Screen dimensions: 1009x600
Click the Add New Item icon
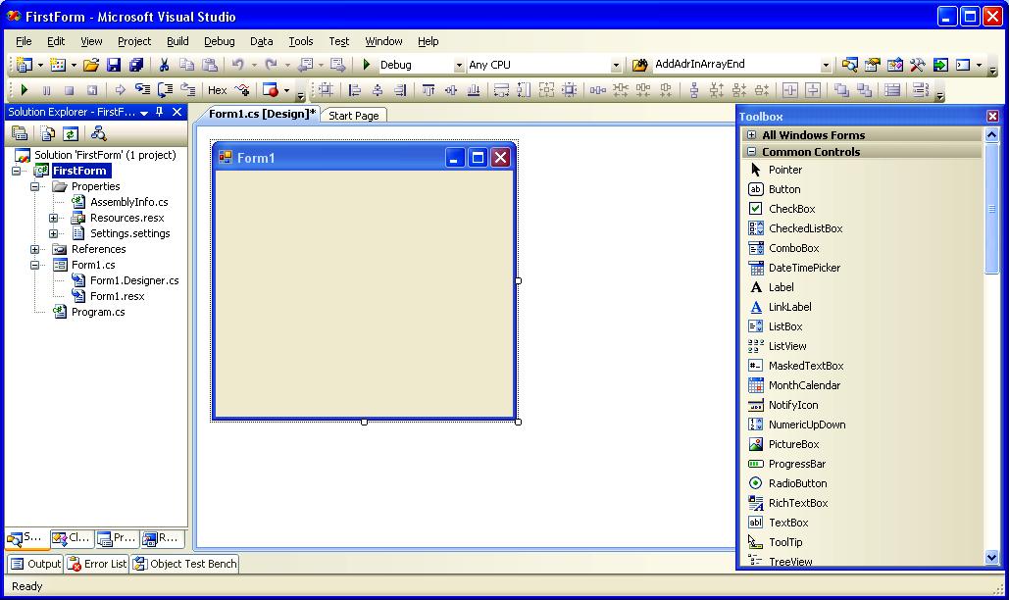tap(58, 65)
